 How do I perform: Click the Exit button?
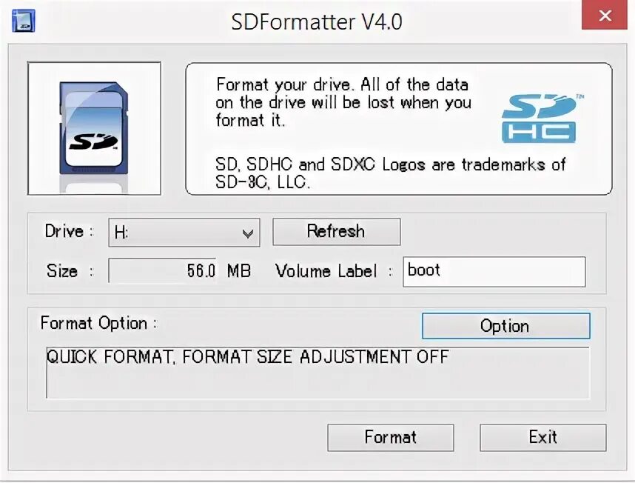[542, 438]
